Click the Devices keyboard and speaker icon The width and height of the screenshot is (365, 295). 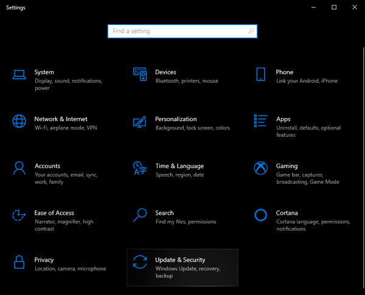click(140, 74)
